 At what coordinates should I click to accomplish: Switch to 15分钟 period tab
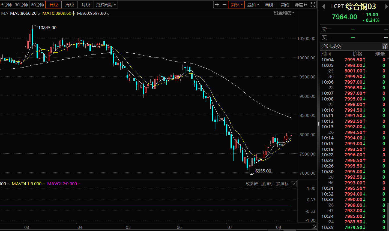[6, 5]
